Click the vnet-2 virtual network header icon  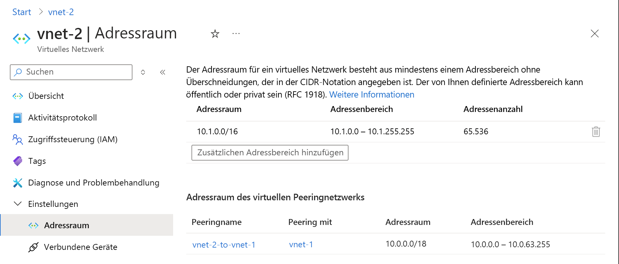pos(22,39)
